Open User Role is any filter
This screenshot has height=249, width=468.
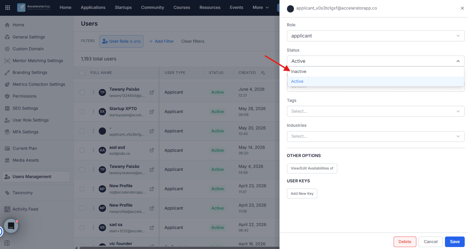tap(121, 41)
